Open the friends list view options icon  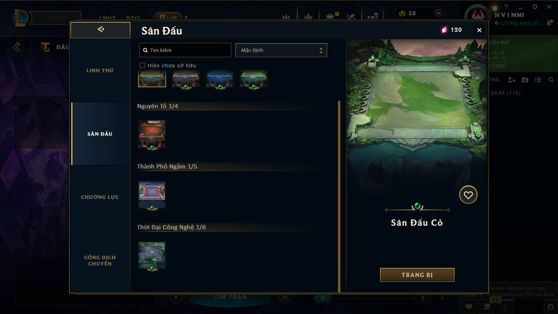538,80
